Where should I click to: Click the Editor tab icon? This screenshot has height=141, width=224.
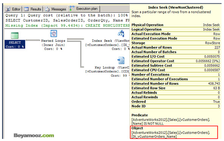[8, 9]
